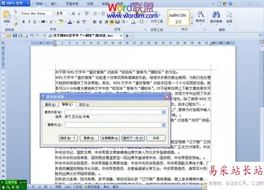Viewport: 264px width, 190px height.
Task: Click the 查找下一处 (Find Next) button
Action: click(x=133, y=138)
